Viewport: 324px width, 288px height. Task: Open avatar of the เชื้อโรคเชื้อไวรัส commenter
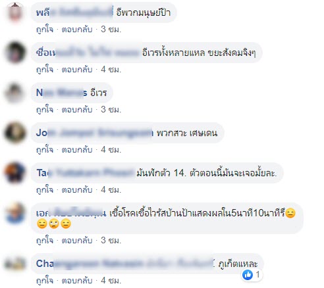point(15,213)
